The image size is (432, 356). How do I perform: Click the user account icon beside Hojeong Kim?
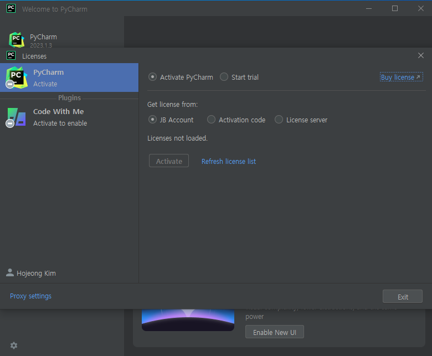click(x=10, y=272)
